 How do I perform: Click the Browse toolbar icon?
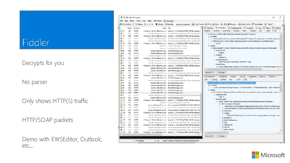(228, 24)
